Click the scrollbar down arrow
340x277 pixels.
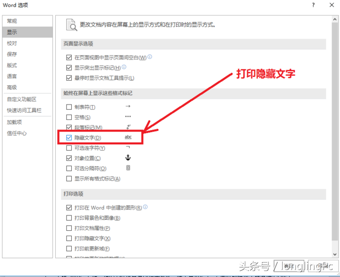[x=335, y=255]
